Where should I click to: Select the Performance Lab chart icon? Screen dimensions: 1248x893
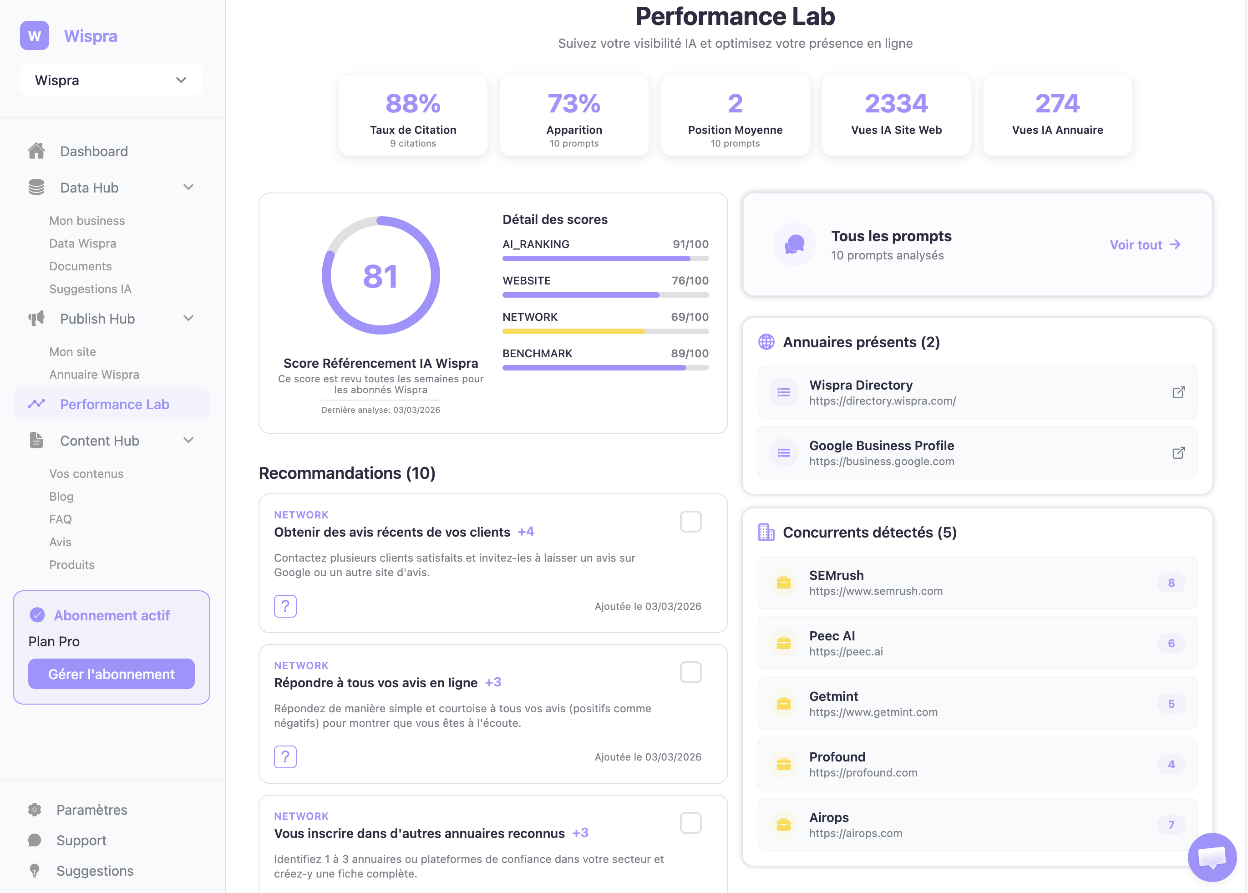[36, 404]
